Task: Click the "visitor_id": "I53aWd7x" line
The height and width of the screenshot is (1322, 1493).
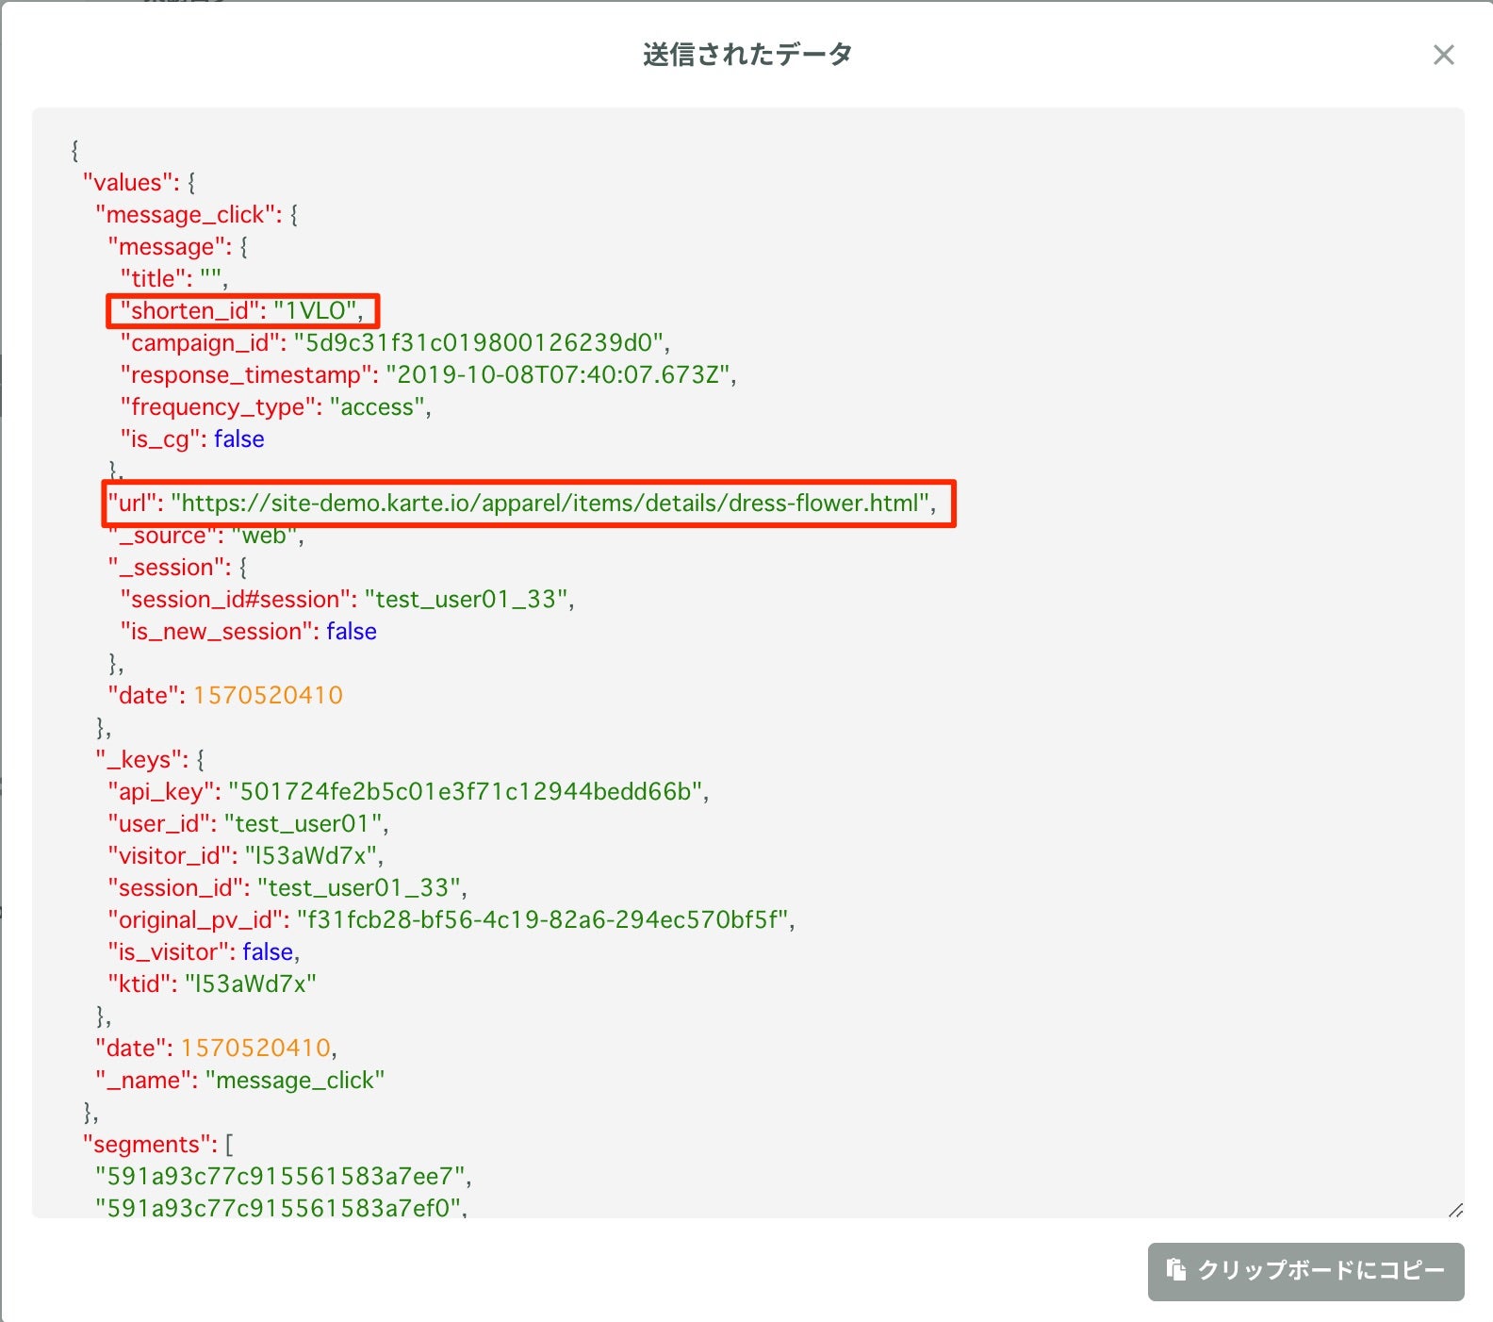Action: coord(245,855)
